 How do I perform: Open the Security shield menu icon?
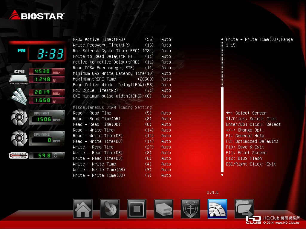(190, 209)
